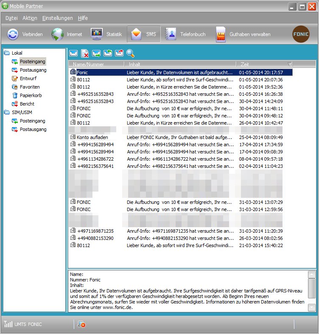Select the +4971169871235 message

point(181,231)
